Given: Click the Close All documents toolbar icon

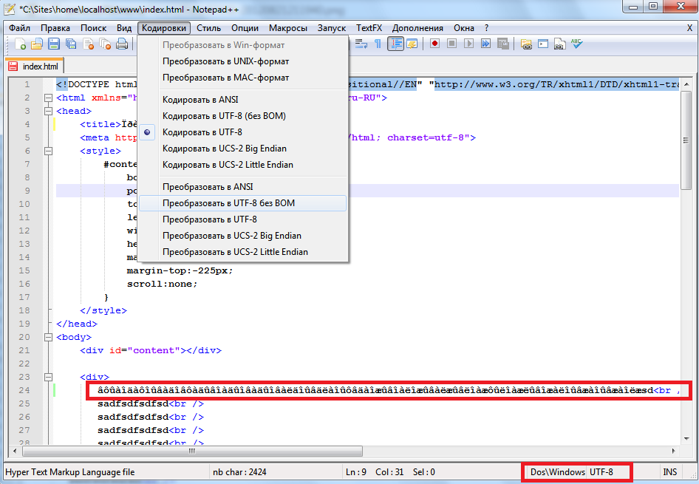Looking at the screenshot, I should 105,44.
